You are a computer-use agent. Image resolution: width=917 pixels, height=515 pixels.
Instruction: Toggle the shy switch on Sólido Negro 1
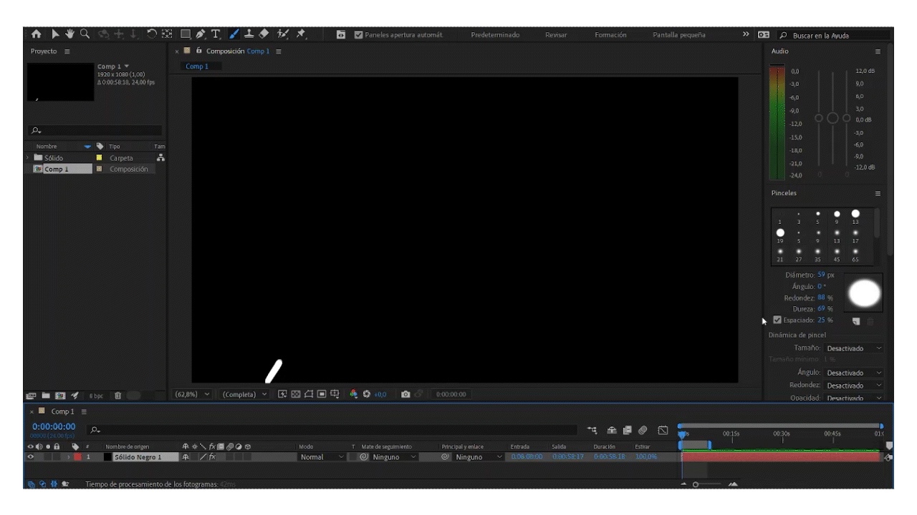pos(186,456)
